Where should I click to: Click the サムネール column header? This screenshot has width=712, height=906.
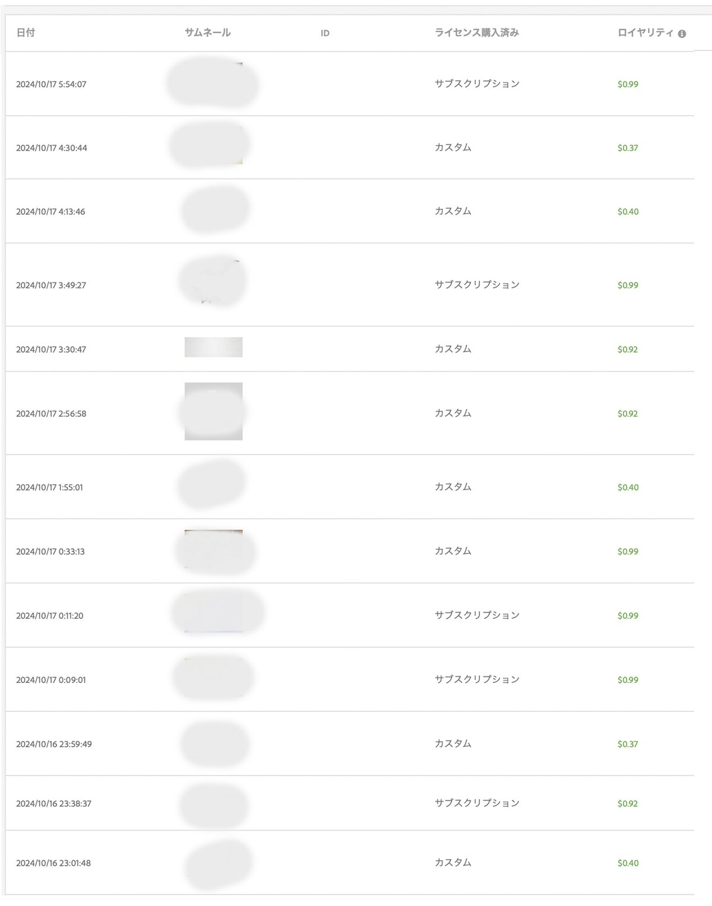[207, 33]
